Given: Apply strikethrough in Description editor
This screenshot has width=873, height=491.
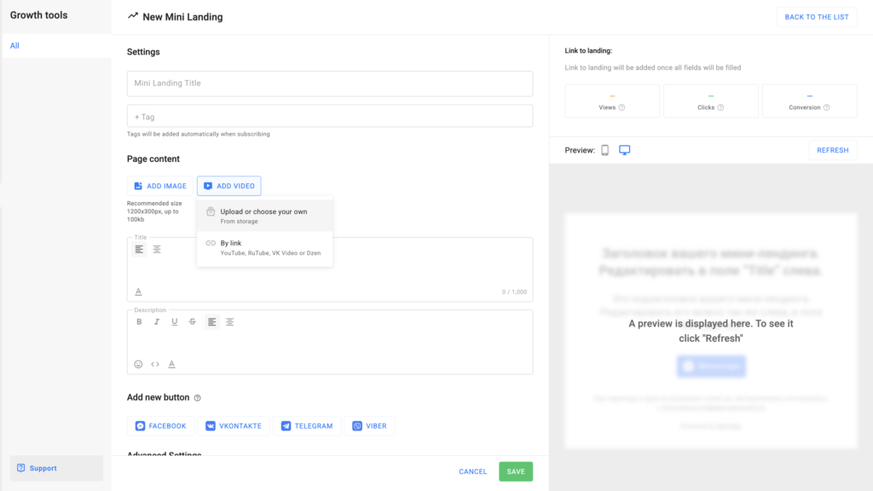Looking at the screenshot, I should point(192,321).
